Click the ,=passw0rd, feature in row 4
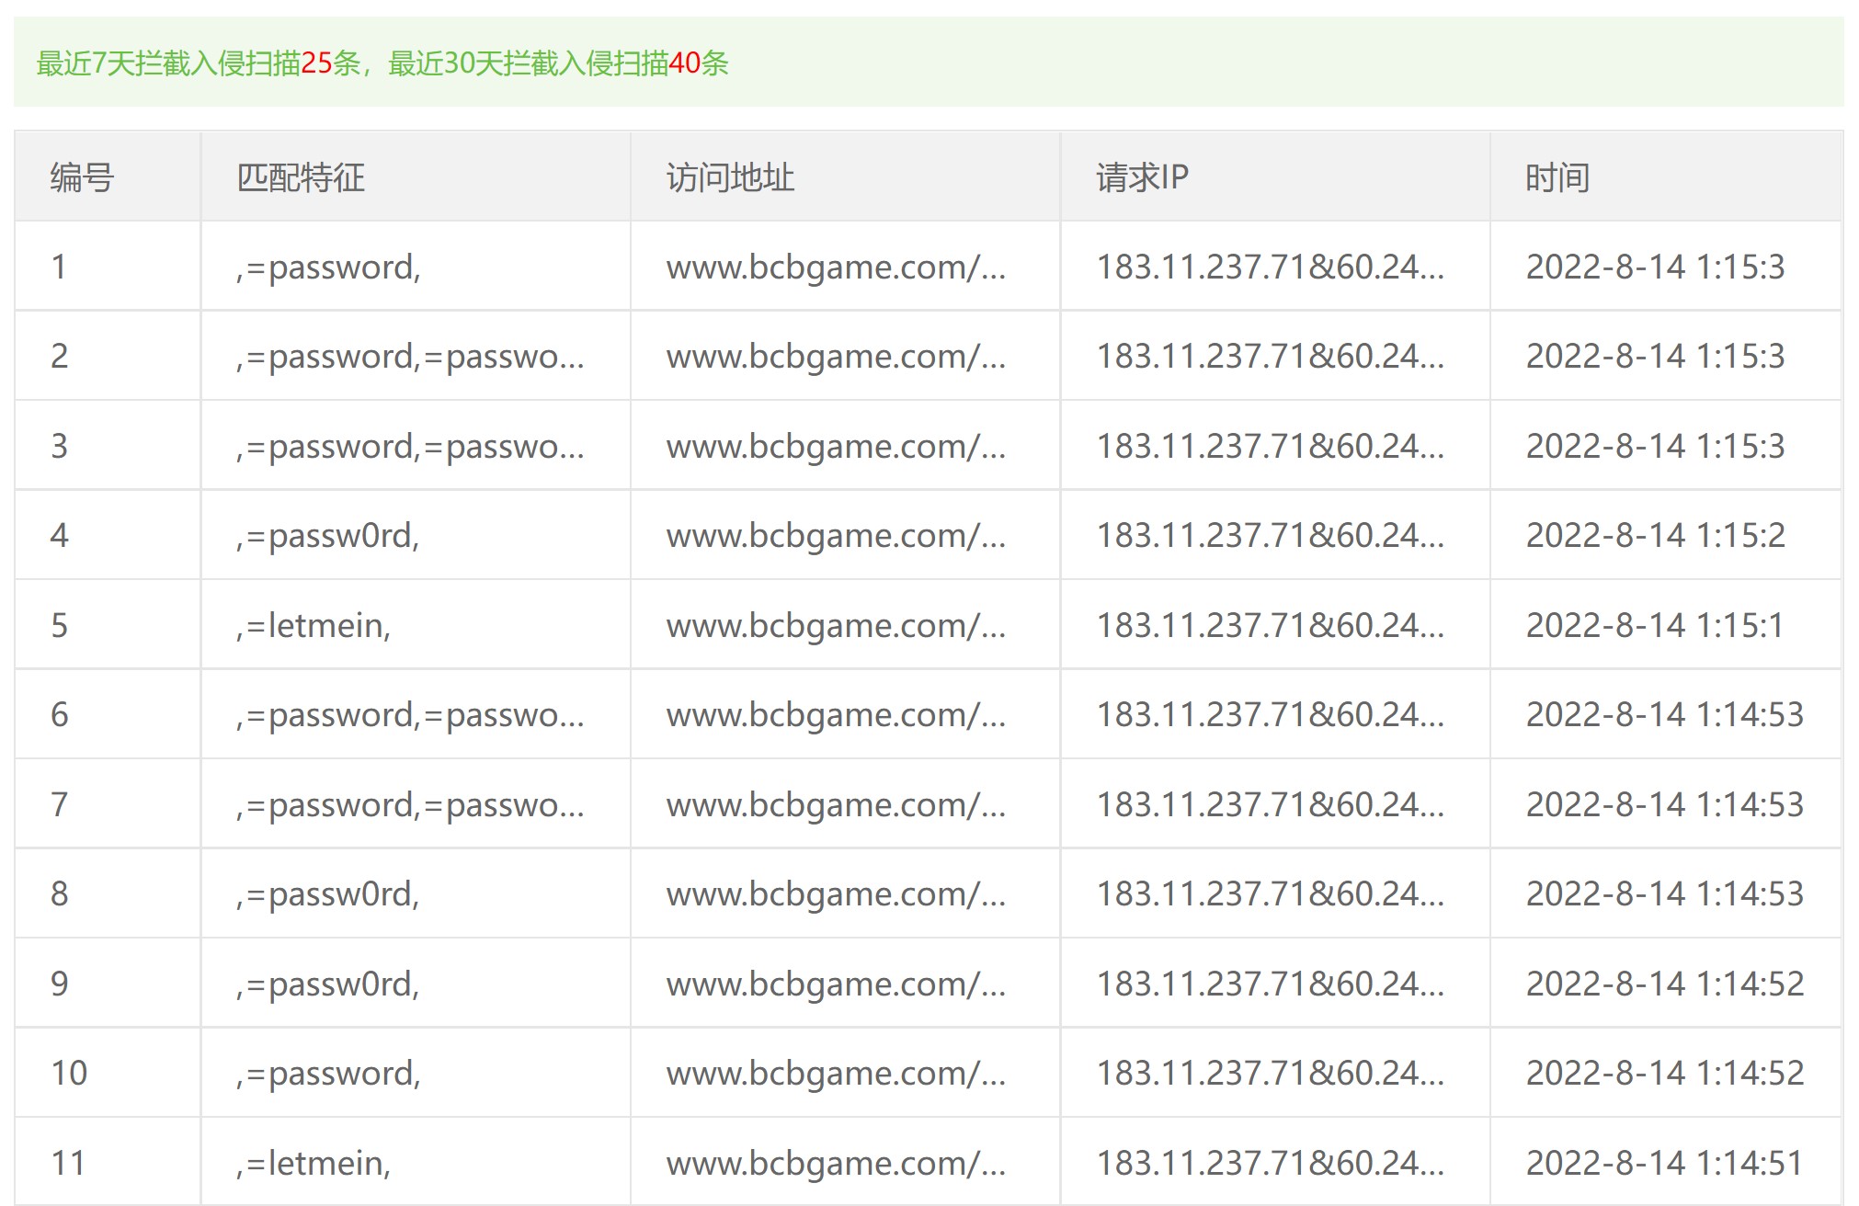Viewport: 1859px width, 1206px height. 328,536
